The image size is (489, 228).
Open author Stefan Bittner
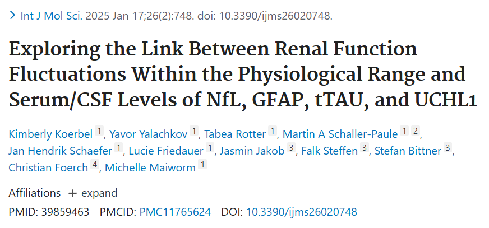click(x=408, y=151)
